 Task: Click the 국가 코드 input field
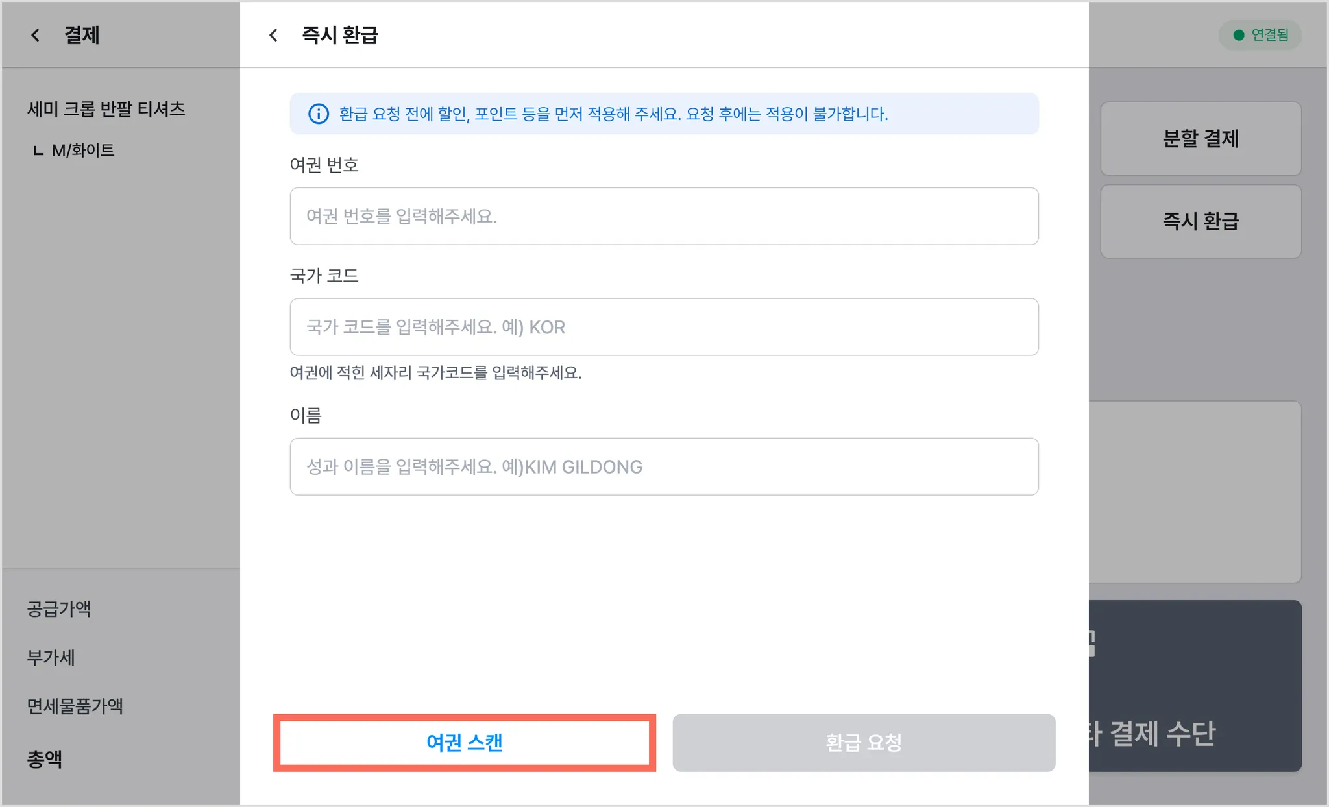[x=664, y=327]
